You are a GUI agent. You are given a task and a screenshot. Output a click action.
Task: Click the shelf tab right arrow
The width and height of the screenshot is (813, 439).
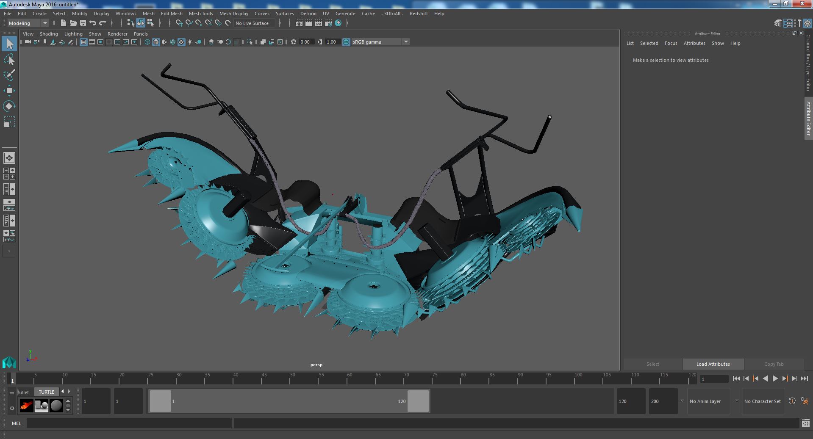click(69, 392)
